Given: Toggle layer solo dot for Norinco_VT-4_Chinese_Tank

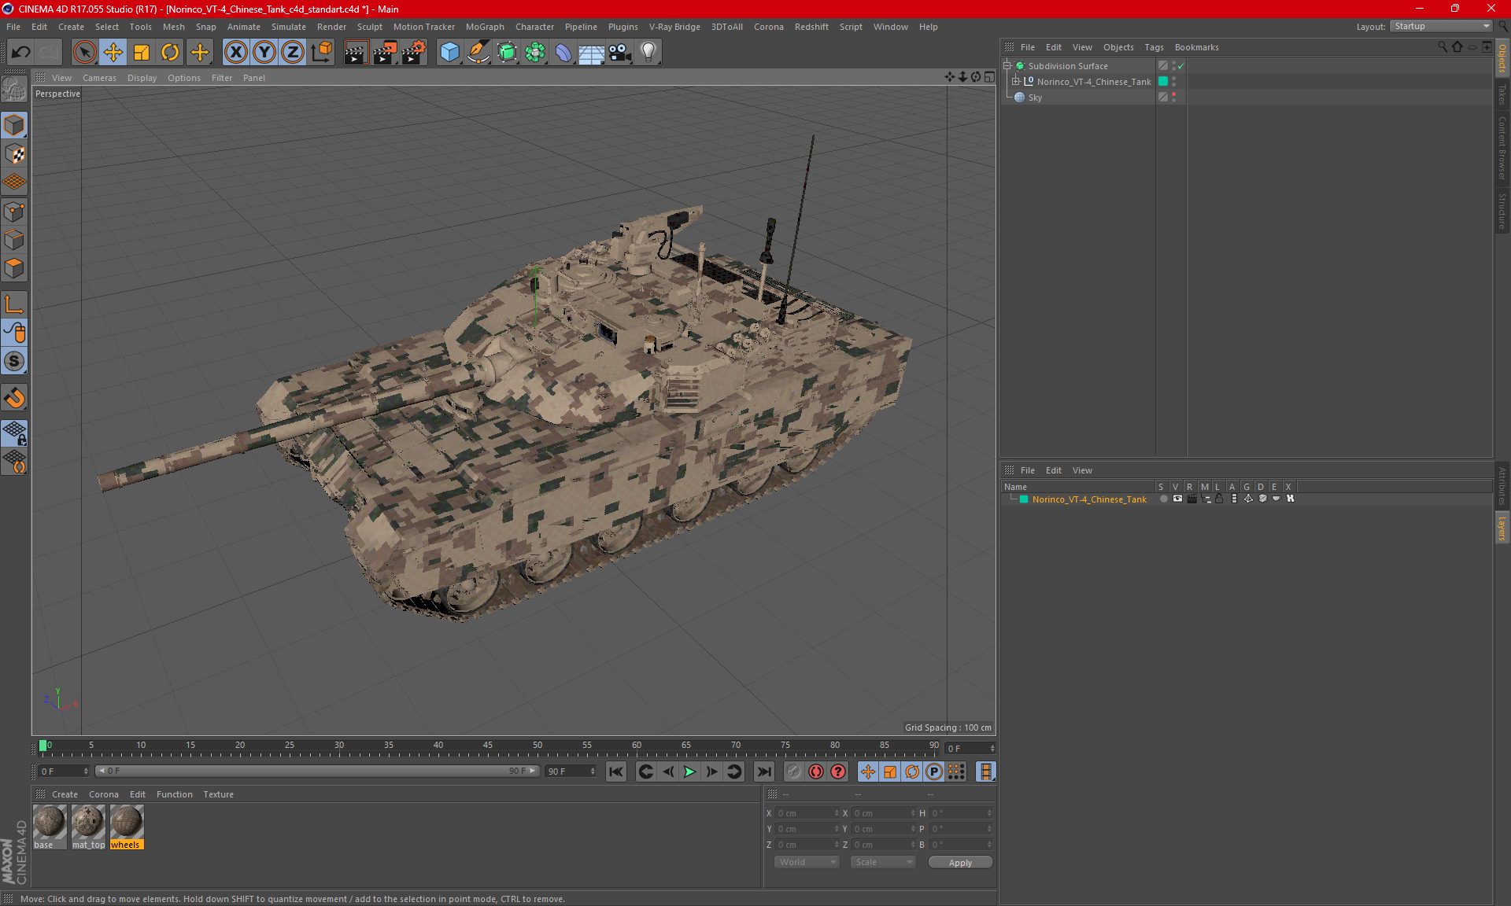Looking at the screenshot, I should (1163, 499).
